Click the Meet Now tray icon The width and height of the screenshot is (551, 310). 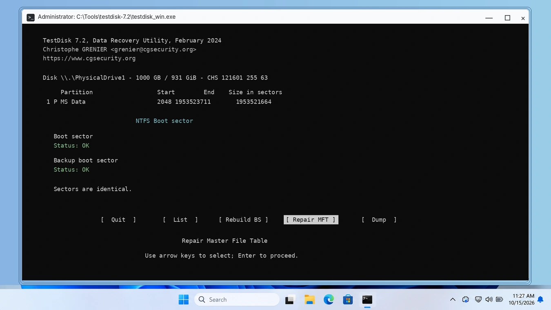click(x=466, y=299)
